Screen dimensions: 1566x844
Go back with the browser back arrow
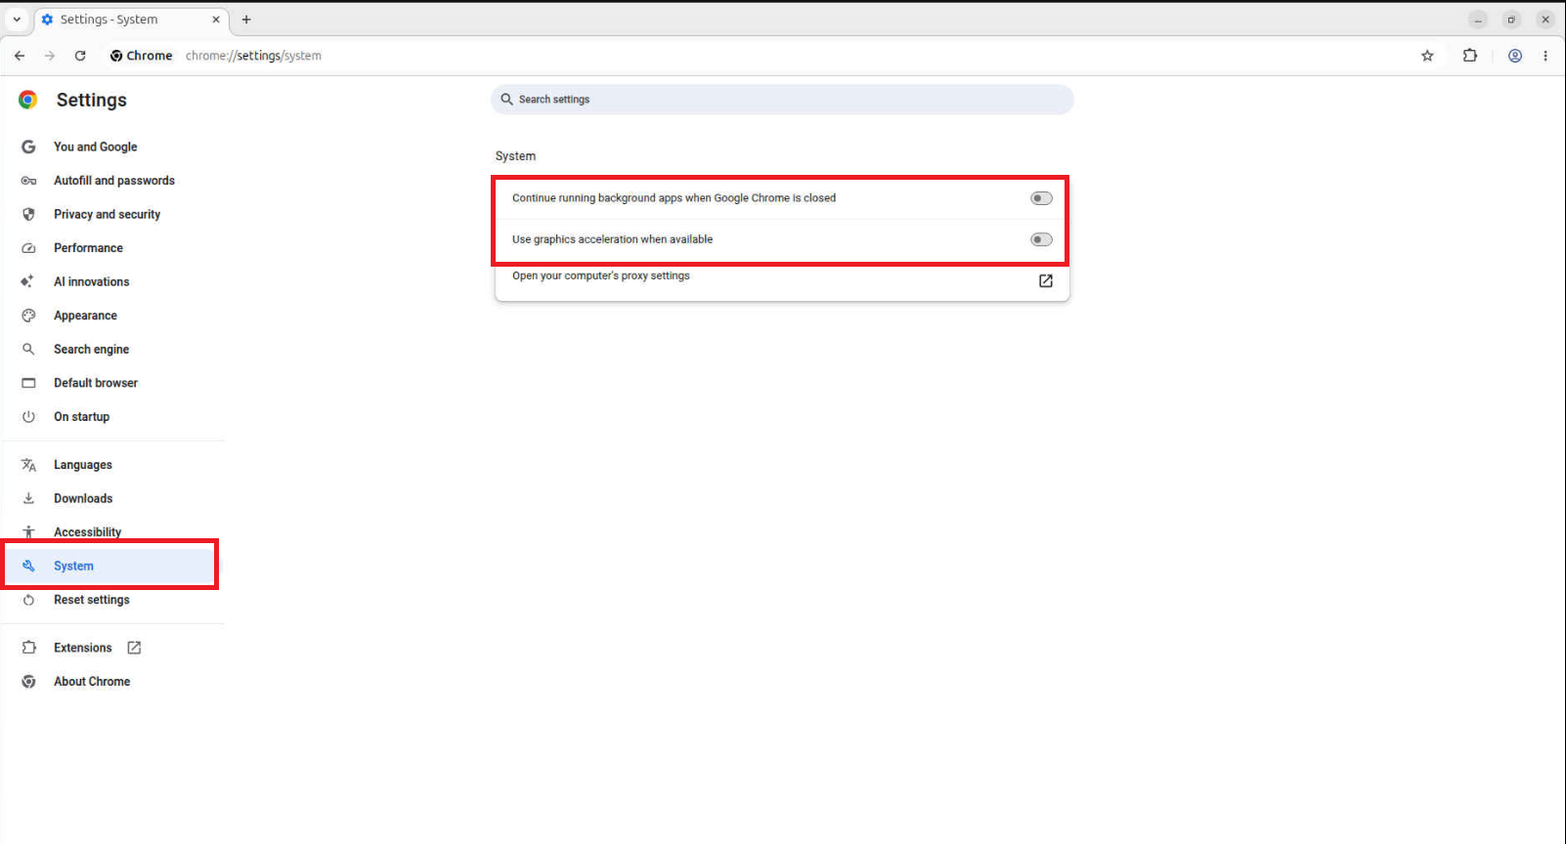[20, 56]
